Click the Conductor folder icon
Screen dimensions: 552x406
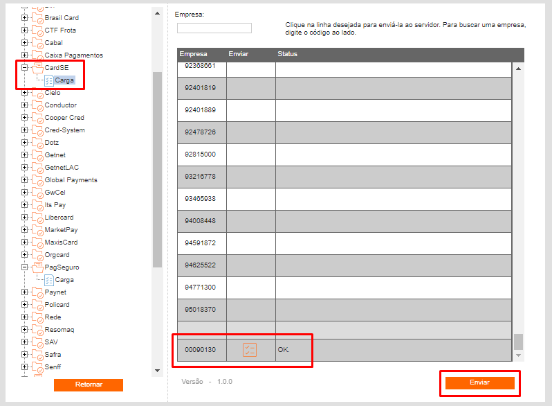[37, 105]
